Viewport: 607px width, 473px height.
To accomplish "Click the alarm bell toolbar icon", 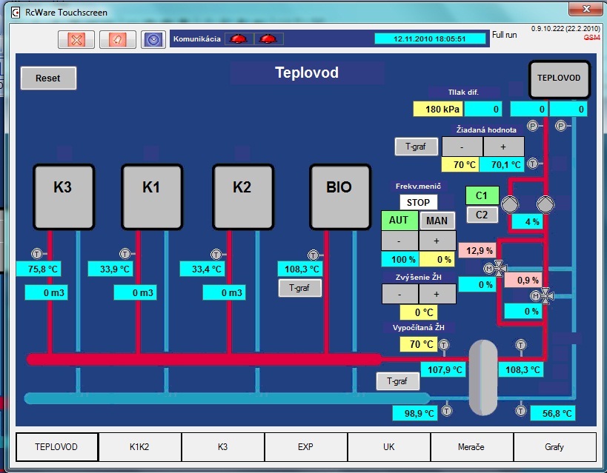I will [117, 39].
